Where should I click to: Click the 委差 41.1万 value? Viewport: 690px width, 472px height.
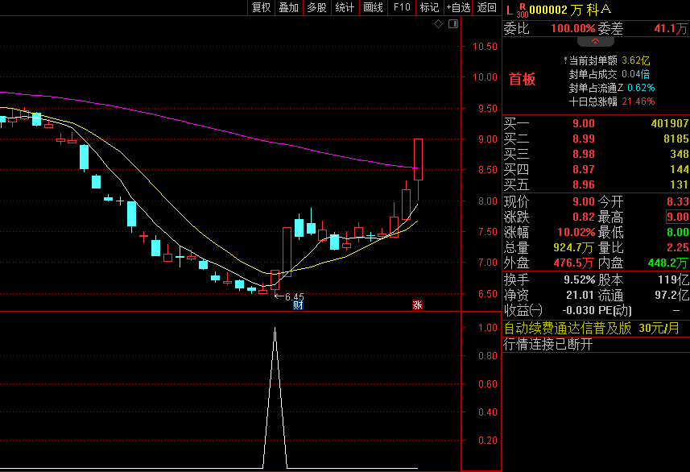(x=671, y=29)
